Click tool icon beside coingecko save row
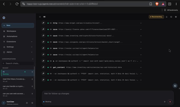180x107 pixels. (43, 42)
